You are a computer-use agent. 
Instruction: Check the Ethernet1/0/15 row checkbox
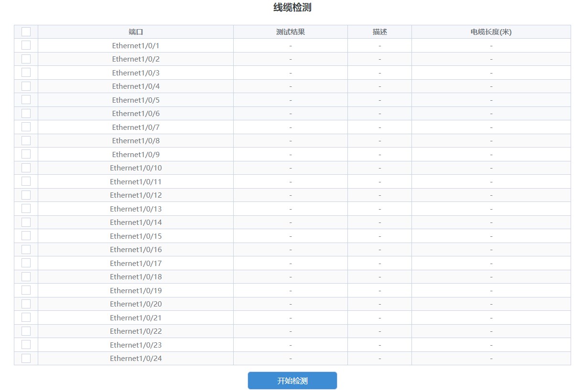26,236
